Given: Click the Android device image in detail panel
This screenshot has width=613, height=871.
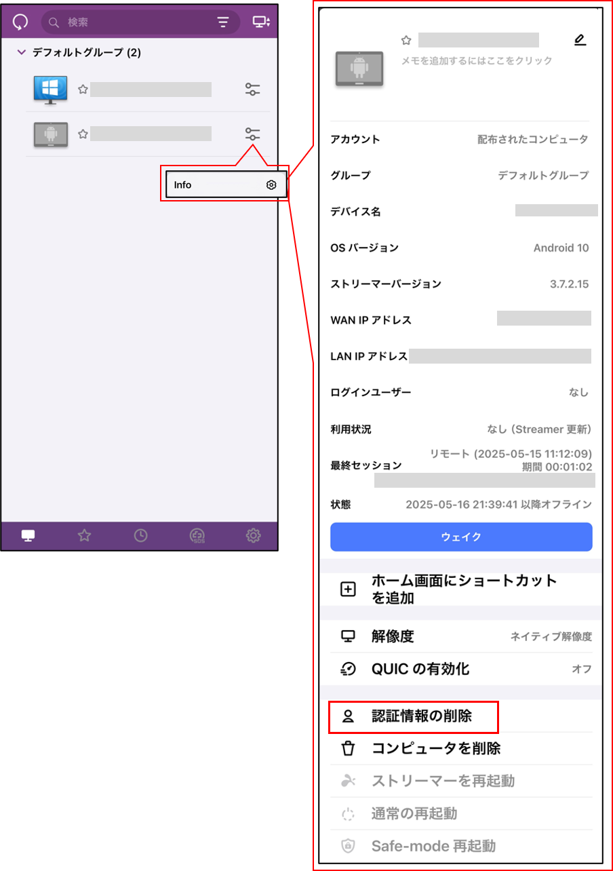Looking at the screenshot, I should 360,69.
